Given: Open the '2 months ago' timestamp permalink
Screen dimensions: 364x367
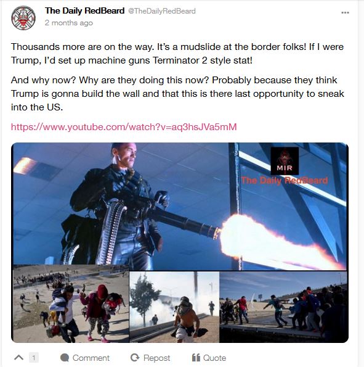Looking at the screenshot, I should pos(69,23).
